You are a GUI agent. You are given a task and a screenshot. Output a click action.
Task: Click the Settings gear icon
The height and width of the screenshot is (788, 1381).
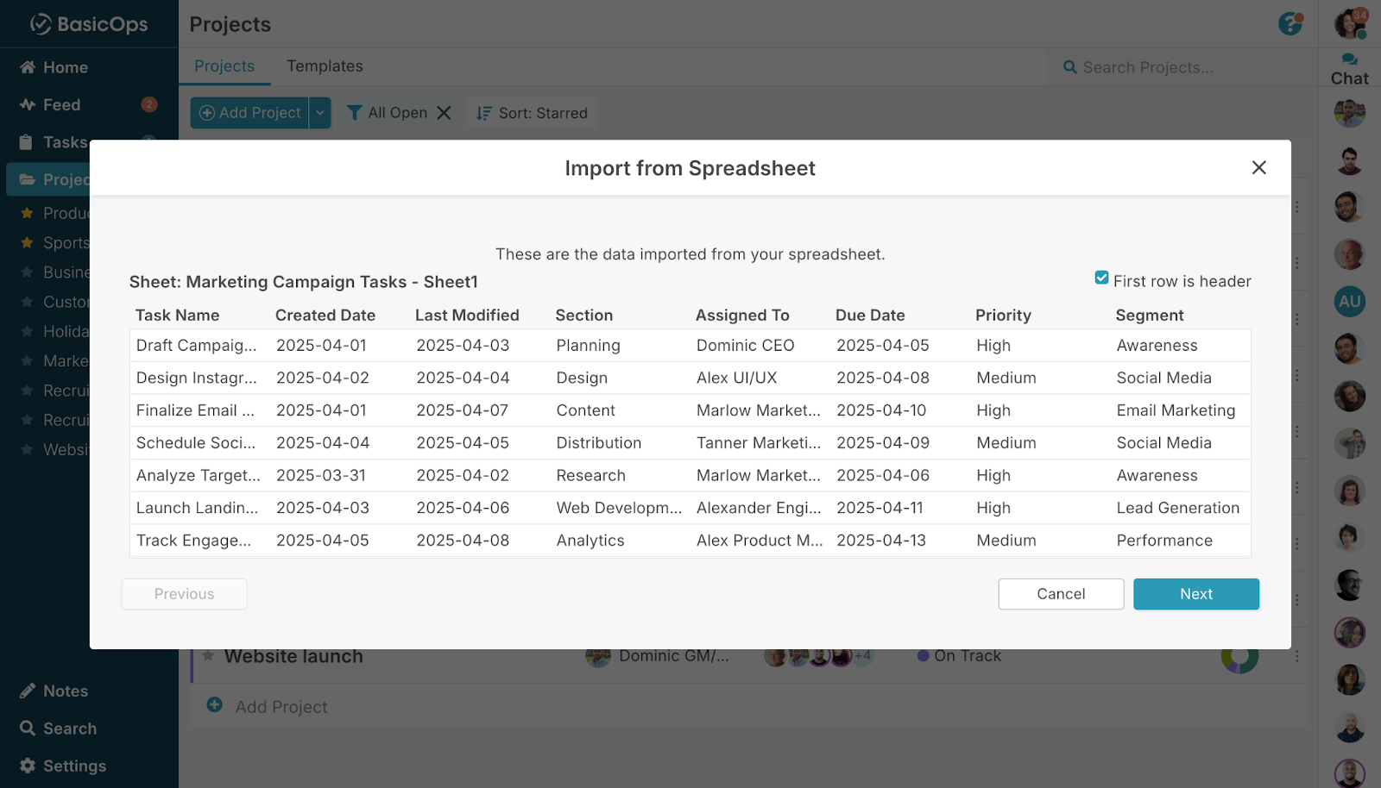click(x=26, y=766)
